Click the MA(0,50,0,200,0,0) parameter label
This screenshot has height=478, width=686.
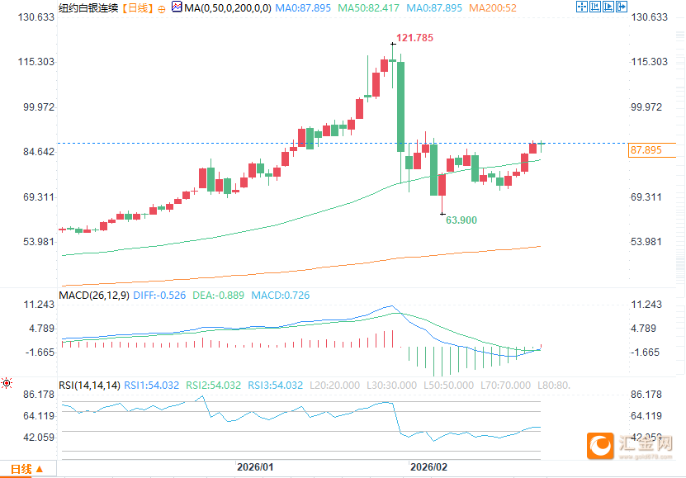point(228,8)
